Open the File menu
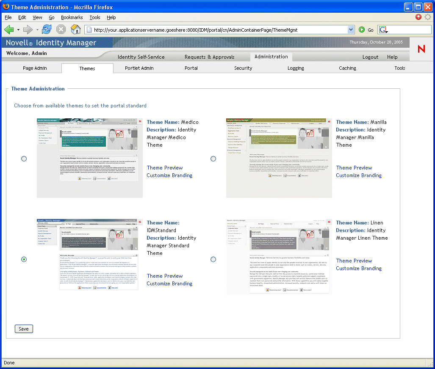 8,17
